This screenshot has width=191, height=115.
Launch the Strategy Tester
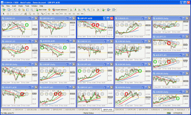[32, 10]
